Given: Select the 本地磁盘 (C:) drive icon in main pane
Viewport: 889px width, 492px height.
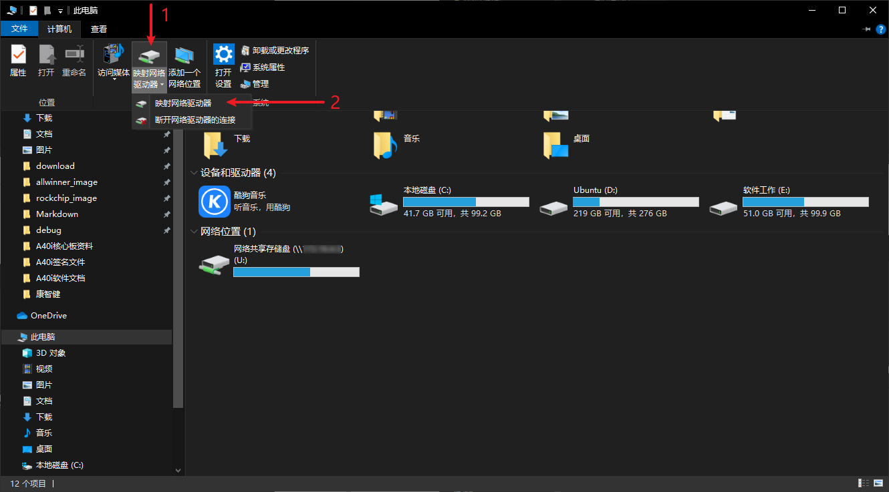Looking at the screenshot, I should point(384,205).
